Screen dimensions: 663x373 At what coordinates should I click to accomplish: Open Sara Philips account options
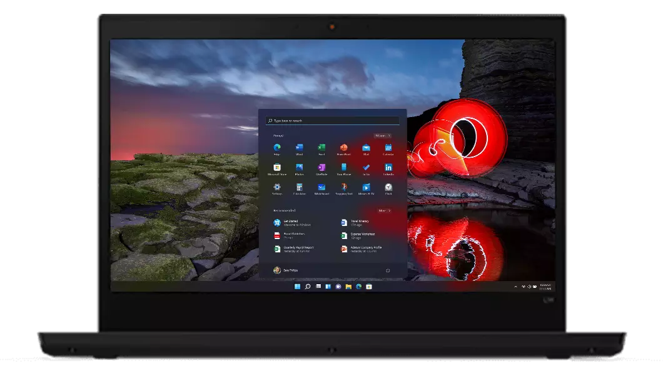coord(285,270)
